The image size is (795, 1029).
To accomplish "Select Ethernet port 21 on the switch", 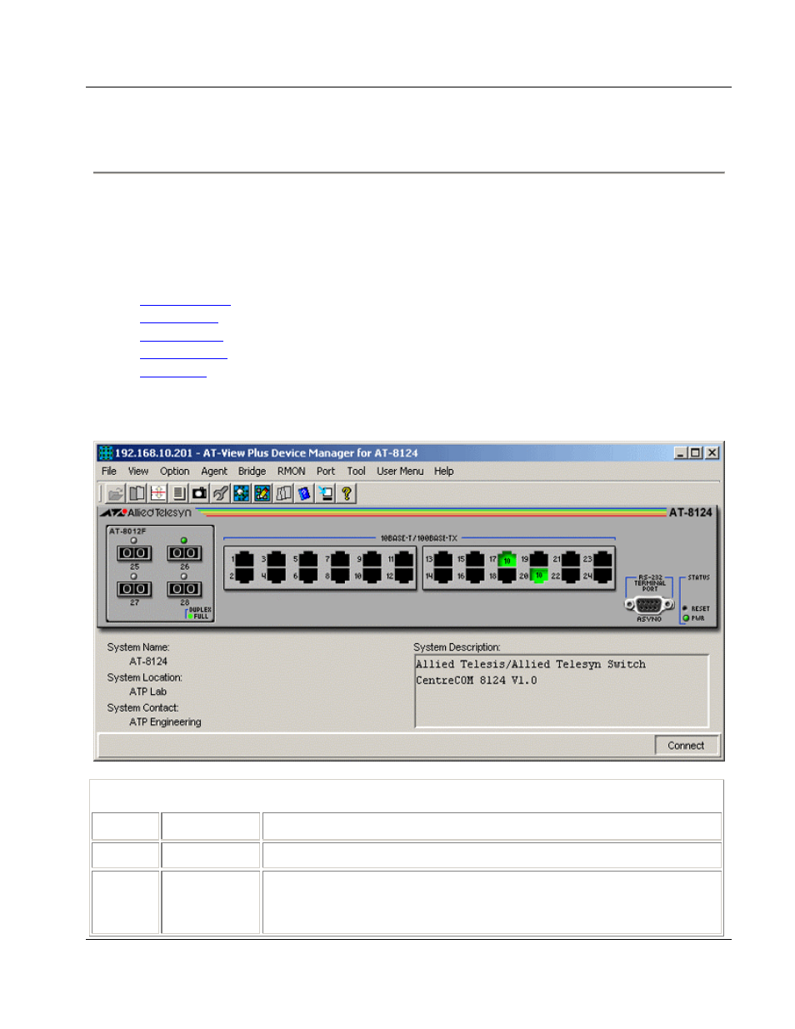I will click(x=571, y=559).
